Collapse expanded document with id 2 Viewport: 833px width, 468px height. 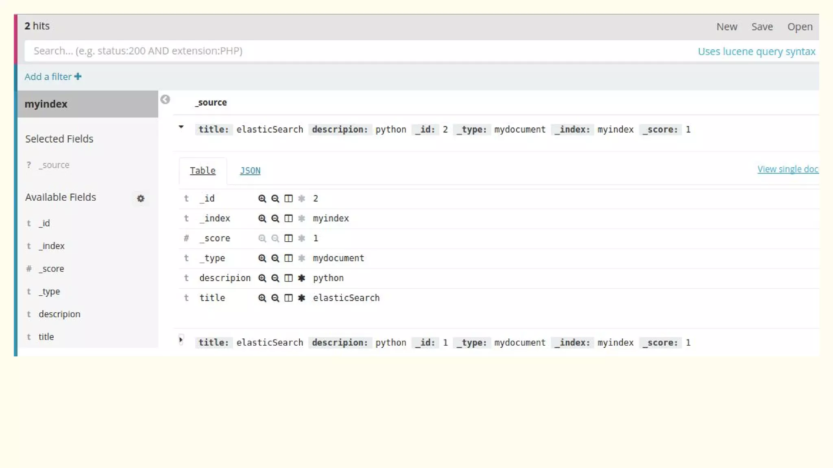[x=181, y=127]
